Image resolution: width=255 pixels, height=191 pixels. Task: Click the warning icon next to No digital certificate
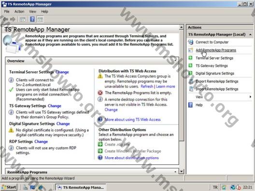(x=11, y=130)
